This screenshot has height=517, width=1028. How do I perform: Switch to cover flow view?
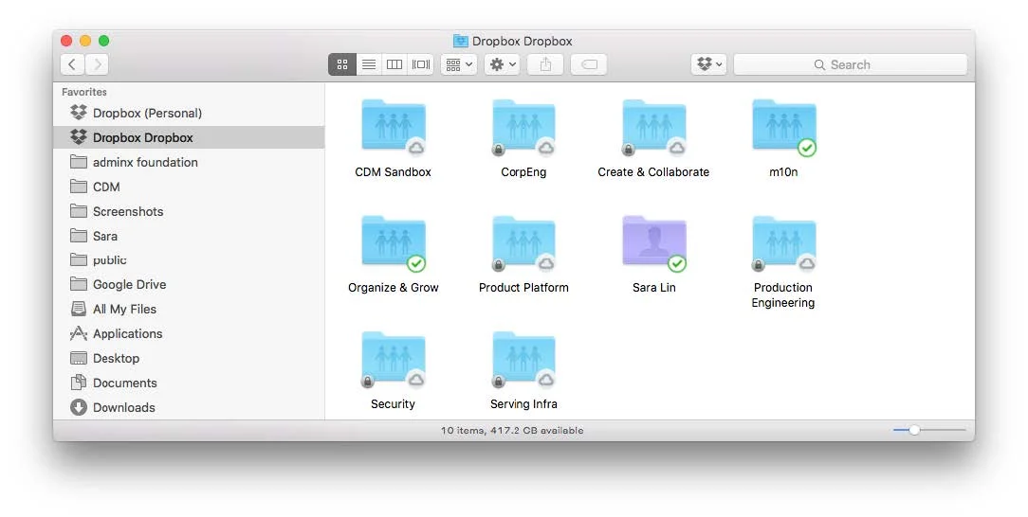pos(421,64)
